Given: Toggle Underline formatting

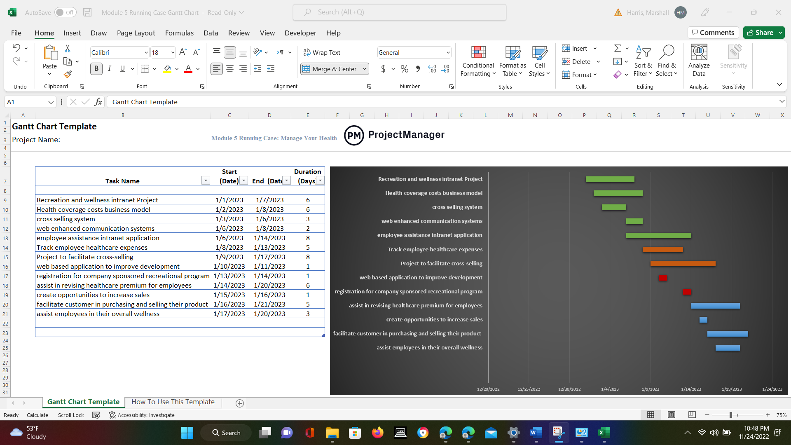Looking at the screenshot, I should coord(122,69).
